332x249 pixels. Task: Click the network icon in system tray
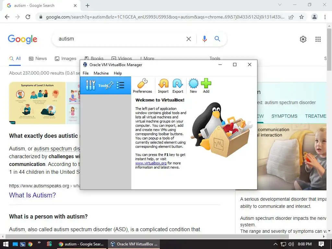tap(283, 244)
